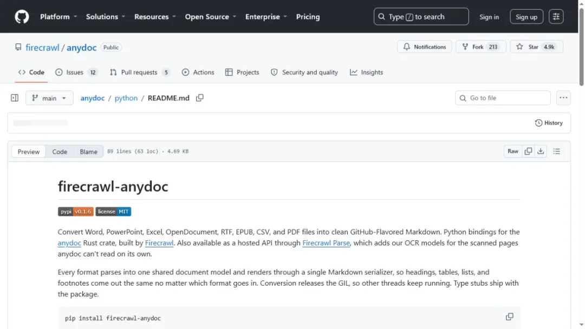
Task: Switch to the Projects tab
Action: pyautogui.click(x=242, y=73)
